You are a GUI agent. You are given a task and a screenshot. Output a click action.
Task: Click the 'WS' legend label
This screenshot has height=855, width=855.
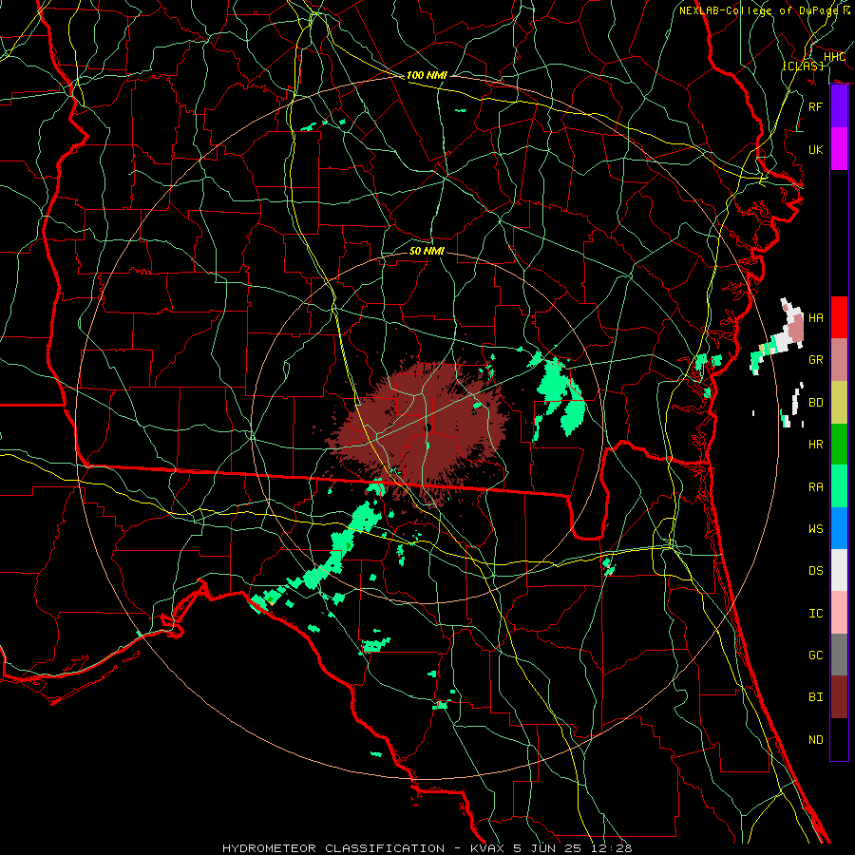pyautogui.click(x=815, y=528)
